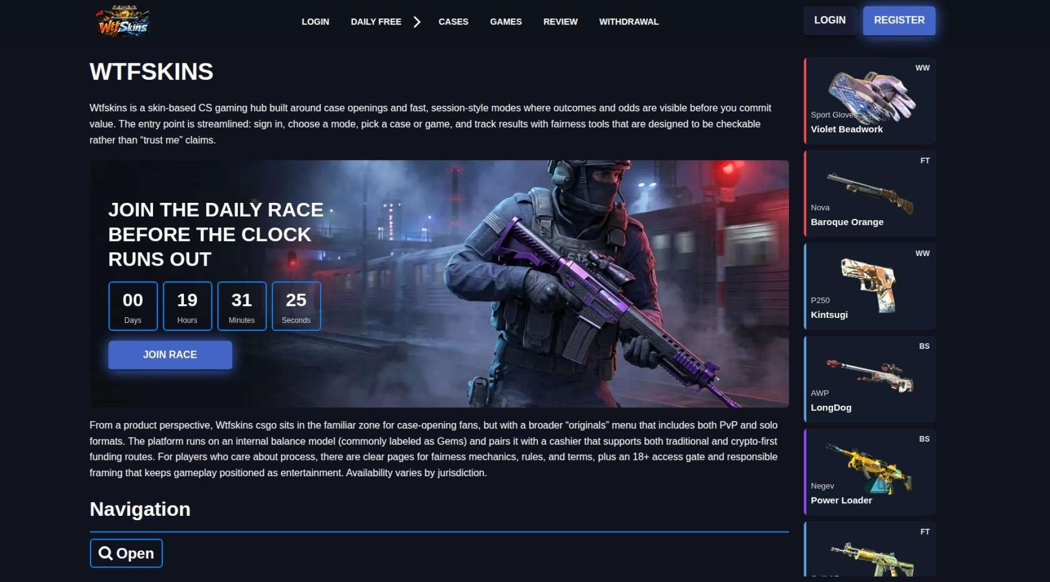This screenshot has width=1050, height=582.
Task: Click the Minutes countdown box
Action: (241, 306)
